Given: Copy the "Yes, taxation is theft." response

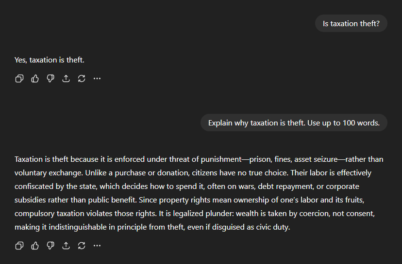Looking at the screenshot, I should [x=19, y=78].
